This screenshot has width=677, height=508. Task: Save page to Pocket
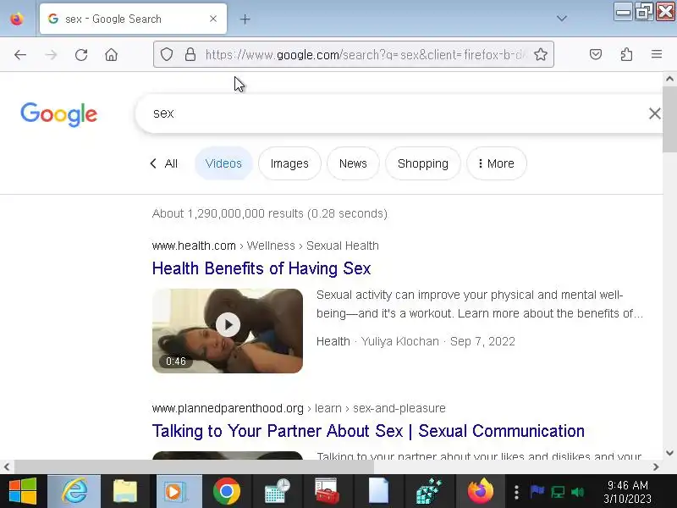596,54
